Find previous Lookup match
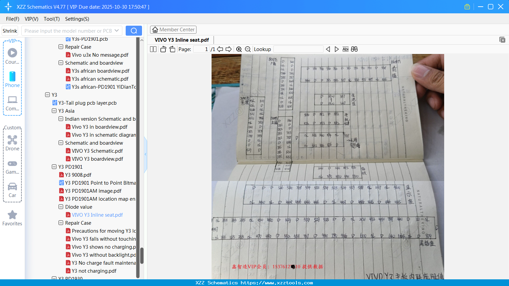This screenshot has height=286, width=509. (x=328, y=49)
